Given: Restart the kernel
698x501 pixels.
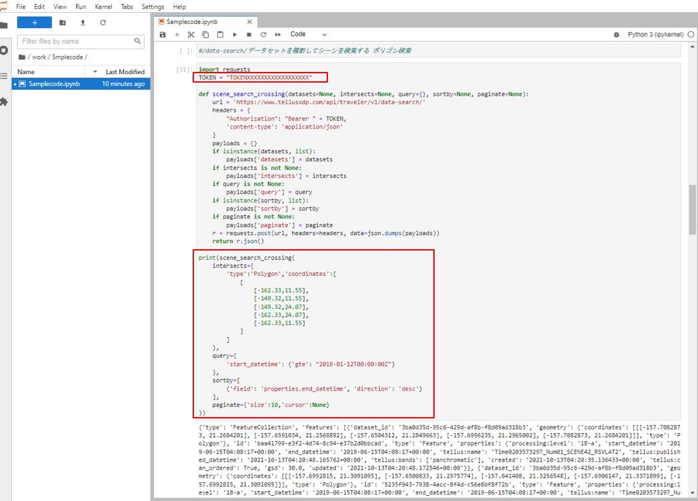Looking at the screenshot, I should (263, 34).
